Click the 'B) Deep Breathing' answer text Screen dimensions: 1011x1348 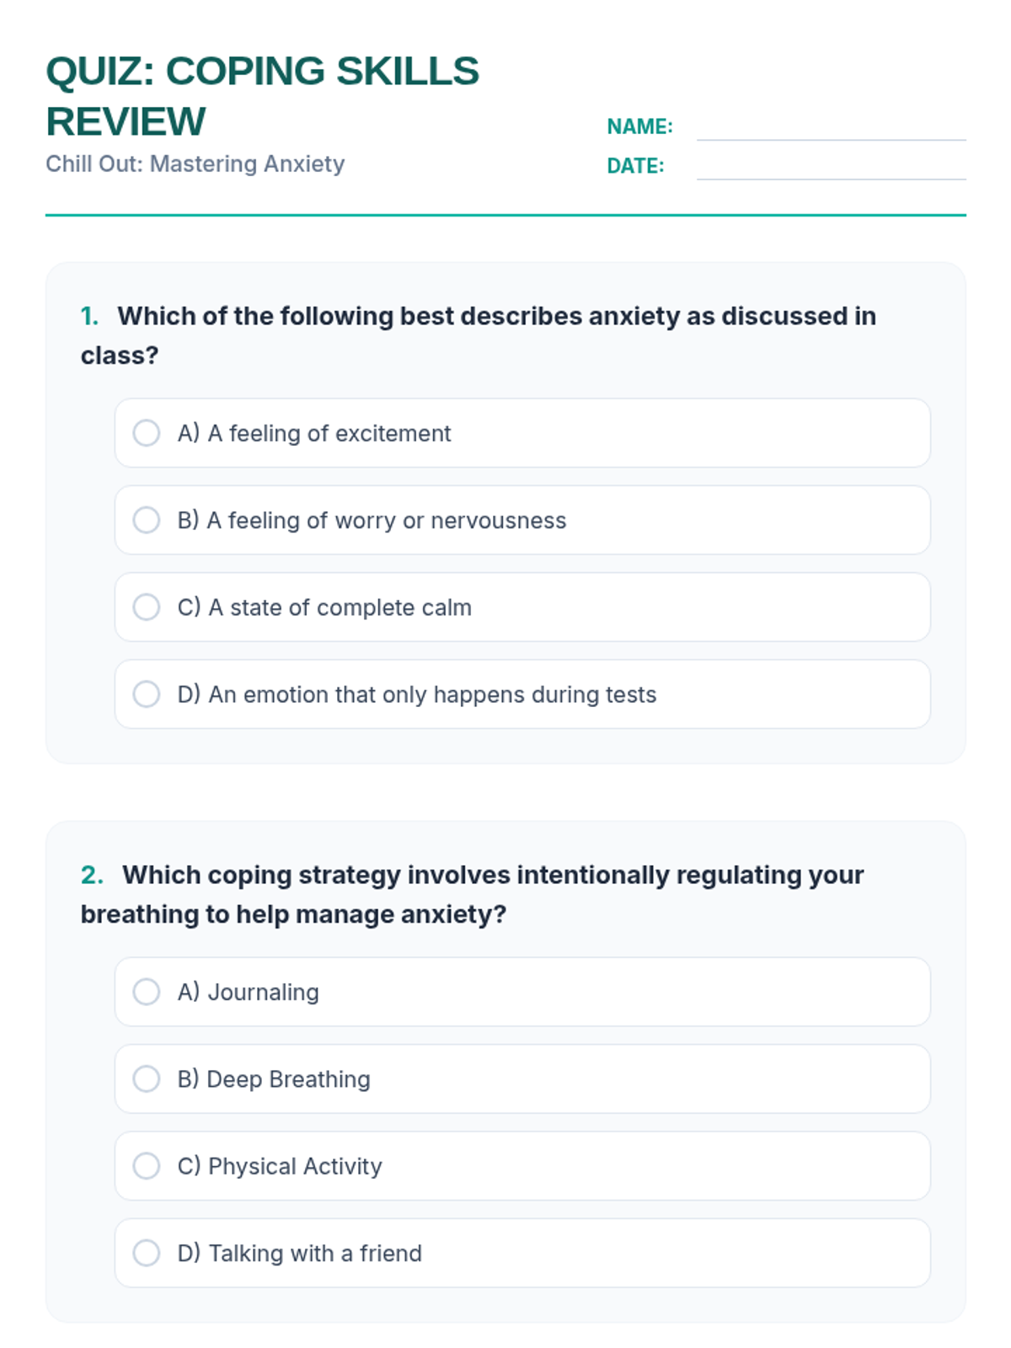coord(274,1079)
